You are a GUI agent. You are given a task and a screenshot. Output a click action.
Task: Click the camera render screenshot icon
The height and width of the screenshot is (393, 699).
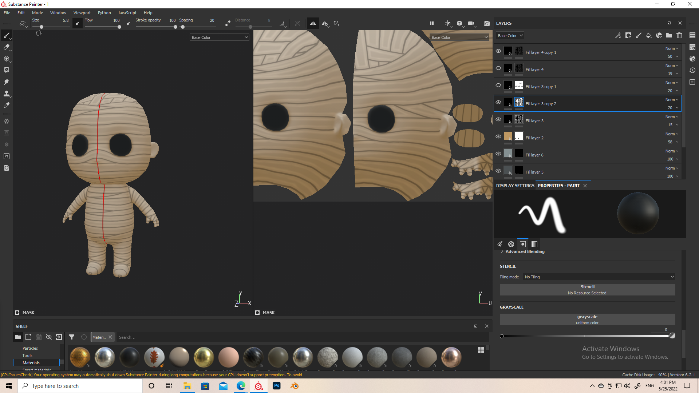(x=486, y=23)
